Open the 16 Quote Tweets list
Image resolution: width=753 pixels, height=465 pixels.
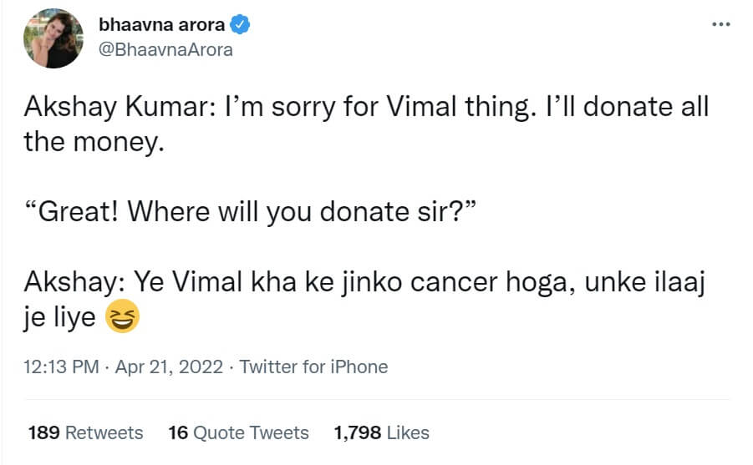pos(238,432)
